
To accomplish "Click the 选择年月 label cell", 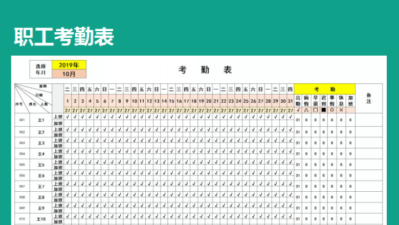I will [x=41, y=69].
